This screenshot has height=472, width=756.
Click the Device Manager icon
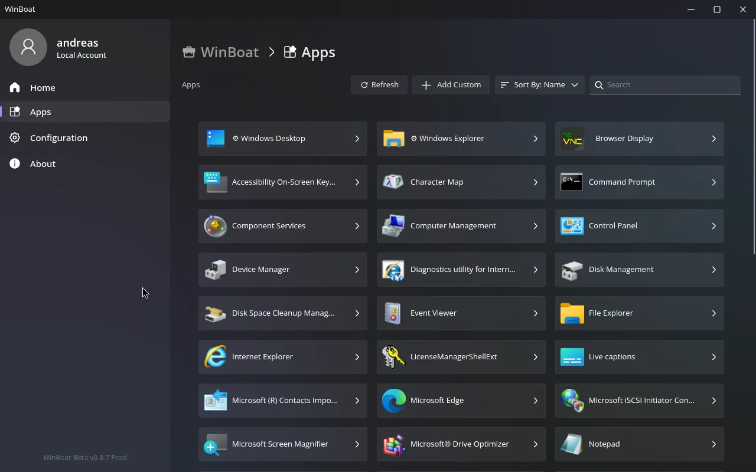215,270
